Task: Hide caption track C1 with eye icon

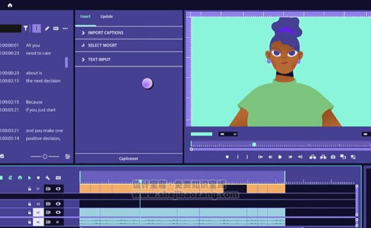Action: point(58,188)
